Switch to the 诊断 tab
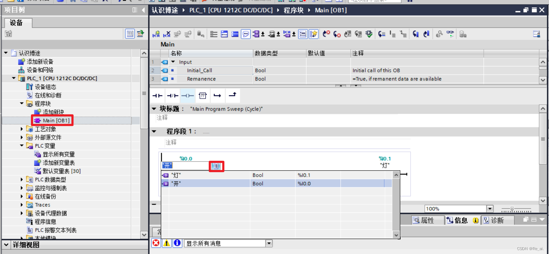Image resolution: width=549 pixels, height=254 pixels. click(x=497, y=220)
